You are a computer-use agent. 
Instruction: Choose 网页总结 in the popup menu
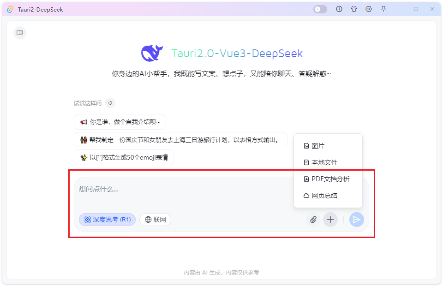[328, 196]
